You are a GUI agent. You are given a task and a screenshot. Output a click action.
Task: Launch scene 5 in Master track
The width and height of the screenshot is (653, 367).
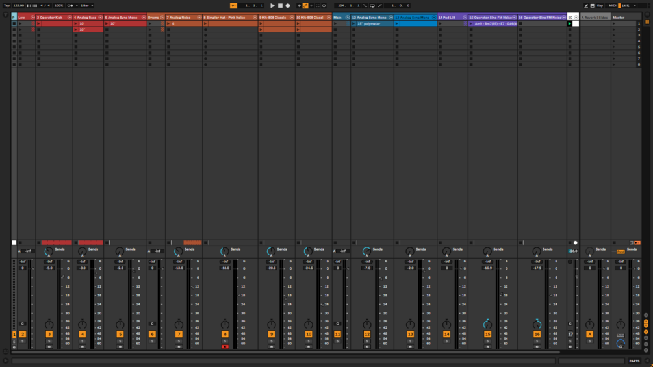(x=614, y=47)
